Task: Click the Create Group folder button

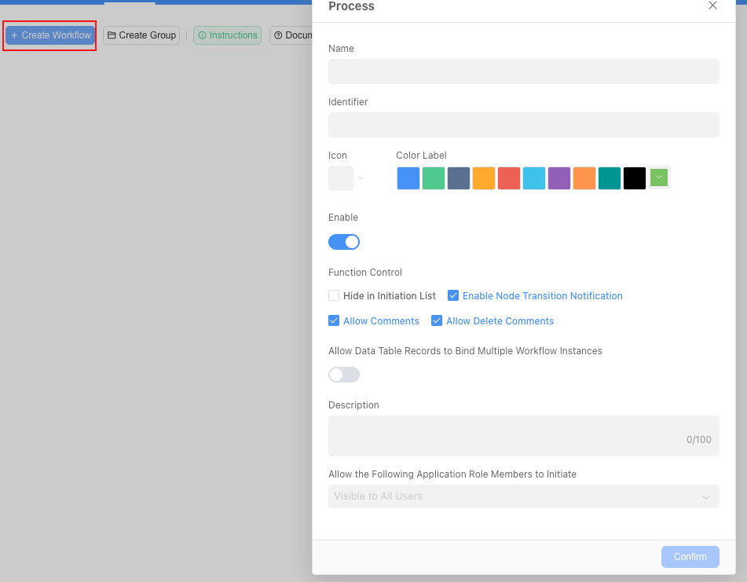Action: pos(141,35)
